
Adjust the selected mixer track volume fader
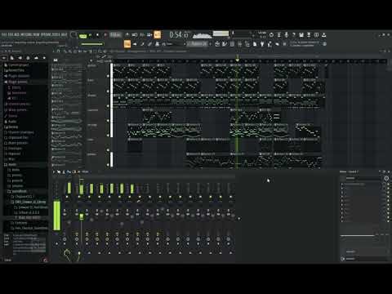82,216
